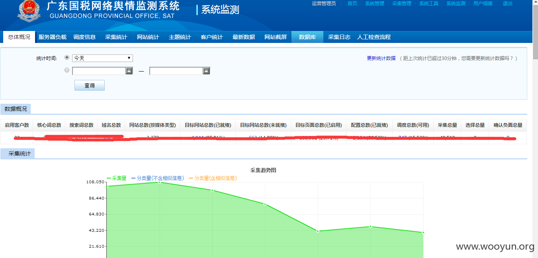
Task: Switch to 总体概况 tab
Action: pyautogui.click(x=19, y=37)
